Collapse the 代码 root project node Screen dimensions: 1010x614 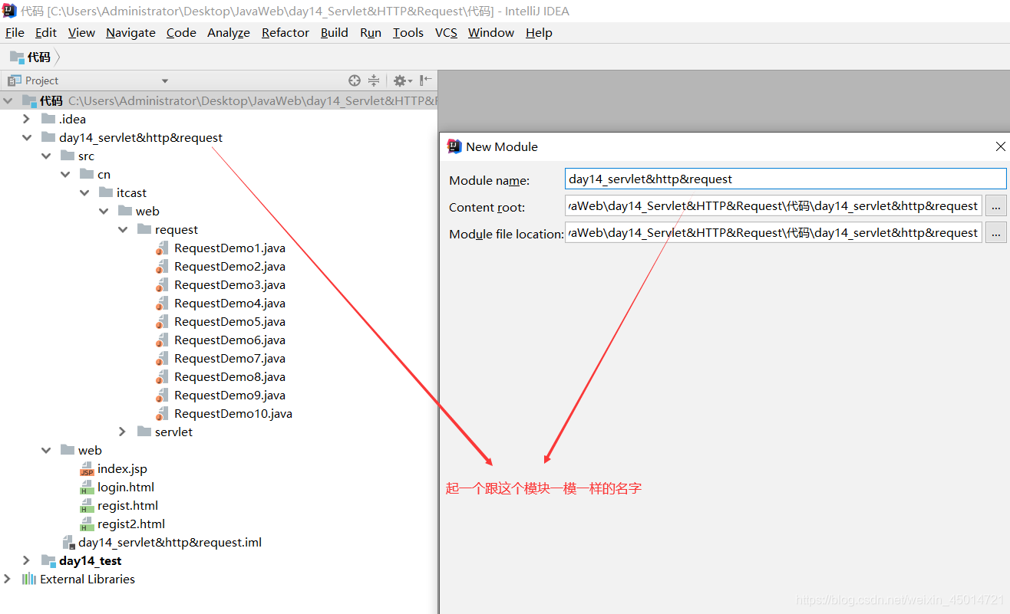pos(8,100)
